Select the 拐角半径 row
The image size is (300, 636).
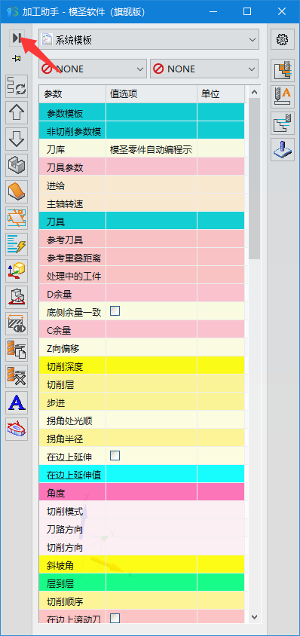tap(142, 438)
